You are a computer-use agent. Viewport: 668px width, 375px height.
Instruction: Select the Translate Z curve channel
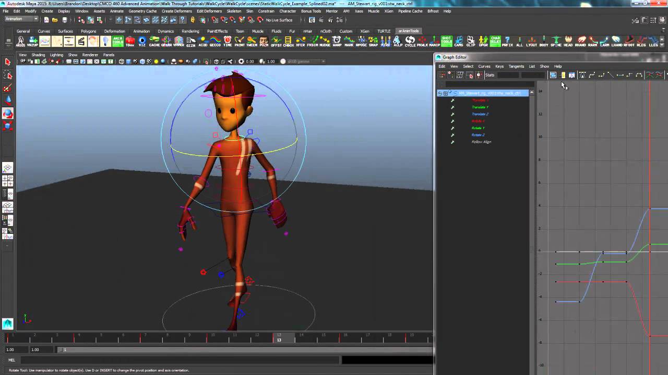click(480, 114)
